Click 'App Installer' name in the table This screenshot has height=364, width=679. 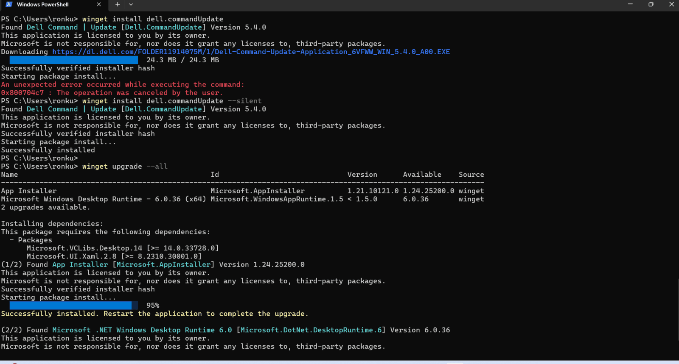(28, 191)
